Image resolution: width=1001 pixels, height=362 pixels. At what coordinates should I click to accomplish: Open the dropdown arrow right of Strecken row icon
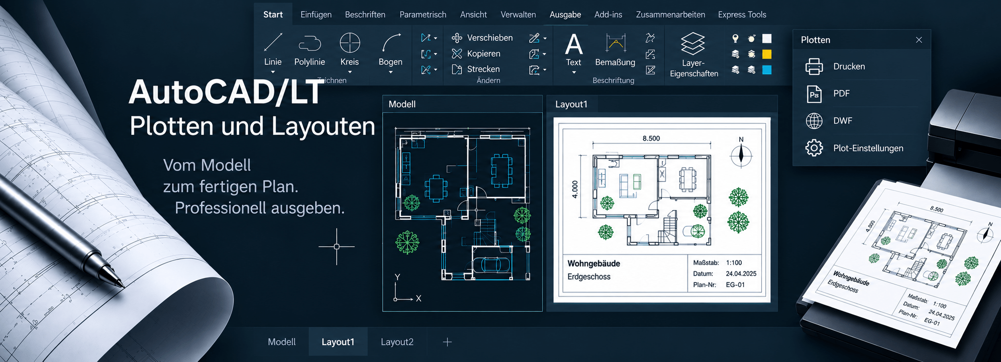[x=545, y=70]
